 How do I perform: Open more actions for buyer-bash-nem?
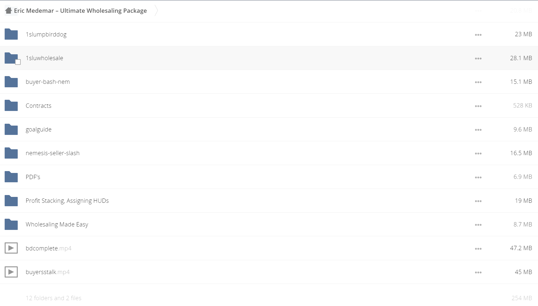[x=478, y=82]
